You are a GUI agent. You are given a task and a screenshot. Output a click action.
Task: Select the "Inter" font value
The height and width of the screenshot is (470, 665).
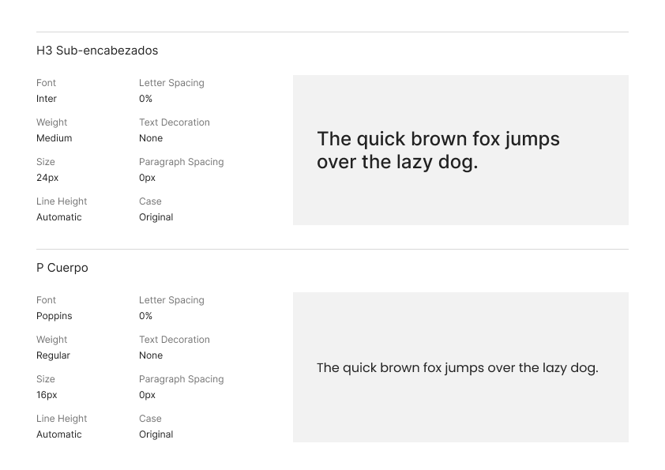click(x=47, y=99)
